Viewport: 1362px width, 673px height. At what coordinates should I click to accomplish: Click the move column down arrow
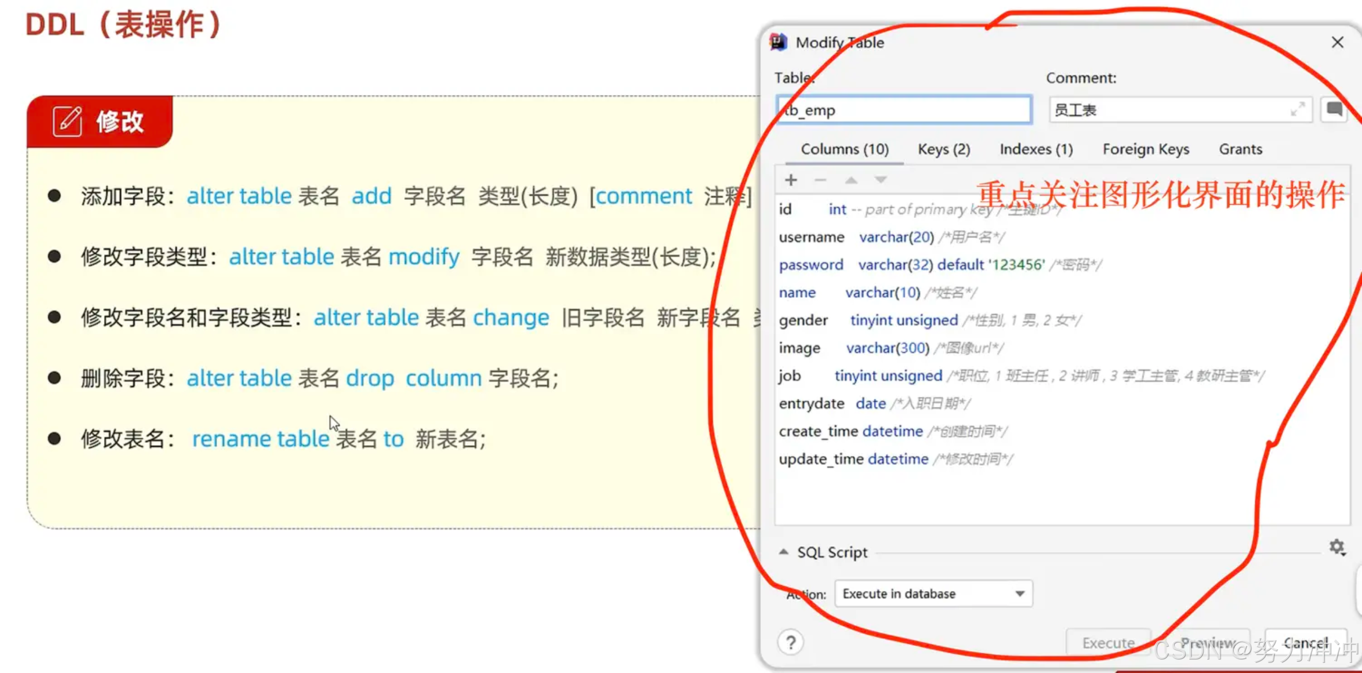tap(881, 180)
